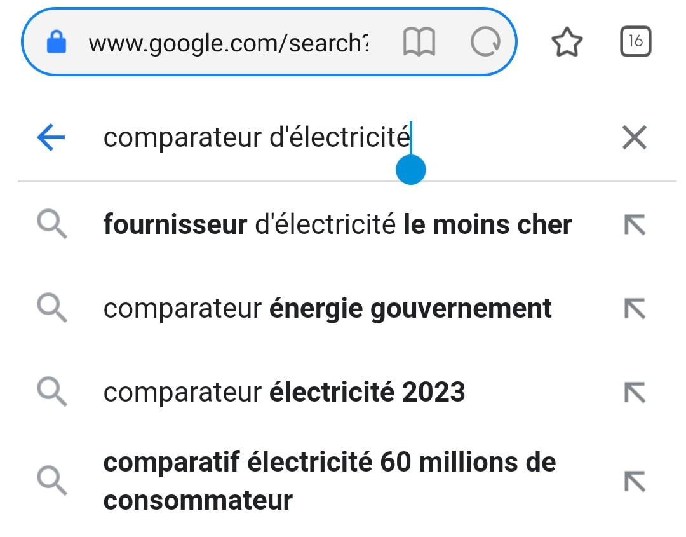Tap the padlock security icon in address bar

click(x=57, y=42)
